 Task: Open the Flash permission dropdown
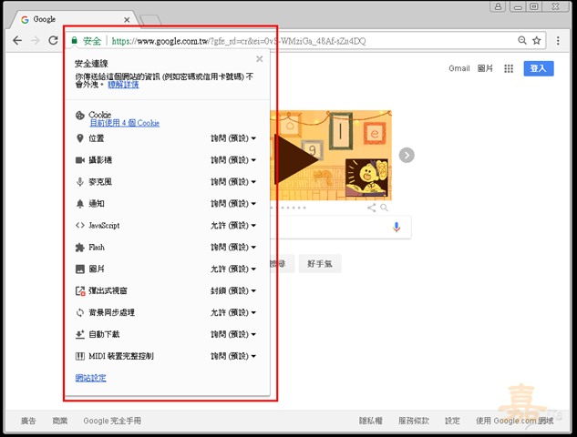[x=233, y=248]
